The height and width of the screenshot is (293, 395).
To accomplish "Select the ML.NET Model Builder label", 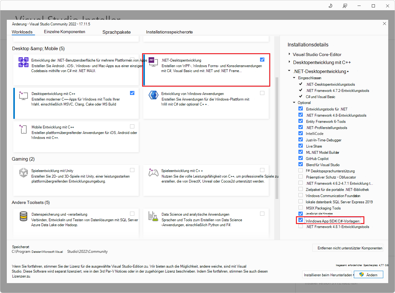I will click(x=323, y=152).
